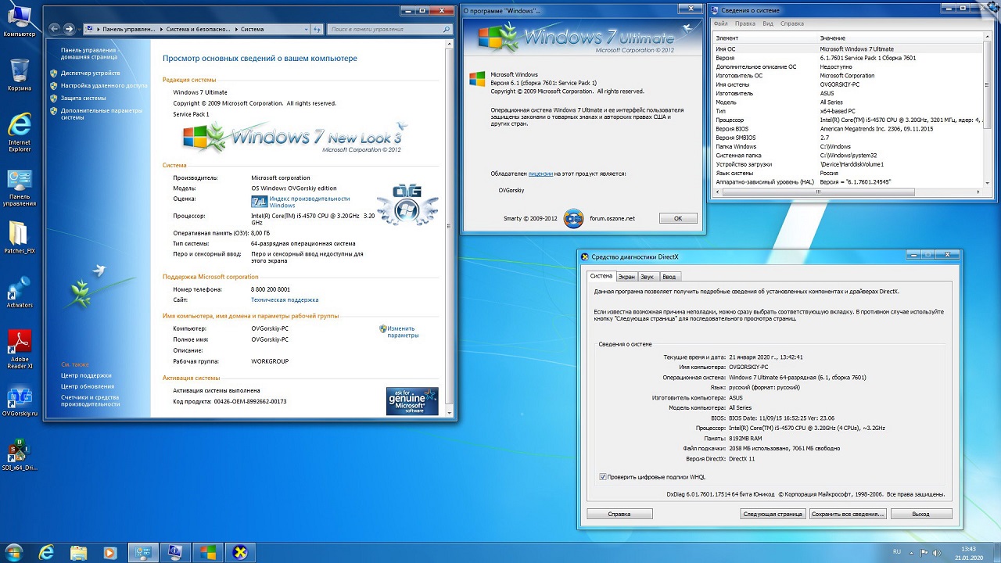Uncheck "Проверить цифровые подписи WHQL" checkbox
Screen dimensions: 1001x563
602,477
